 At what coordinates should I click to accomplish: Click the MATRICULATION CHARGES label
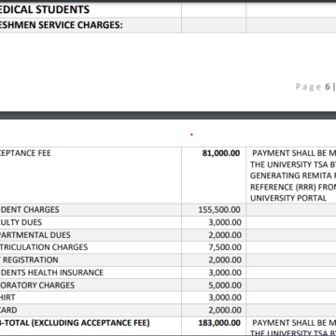point(44,247)
